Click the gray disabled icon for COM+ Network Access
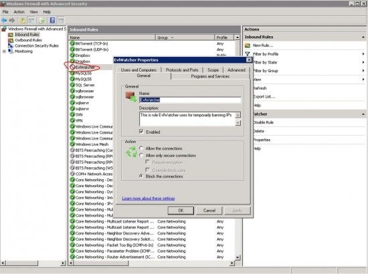 pos(72,174)
